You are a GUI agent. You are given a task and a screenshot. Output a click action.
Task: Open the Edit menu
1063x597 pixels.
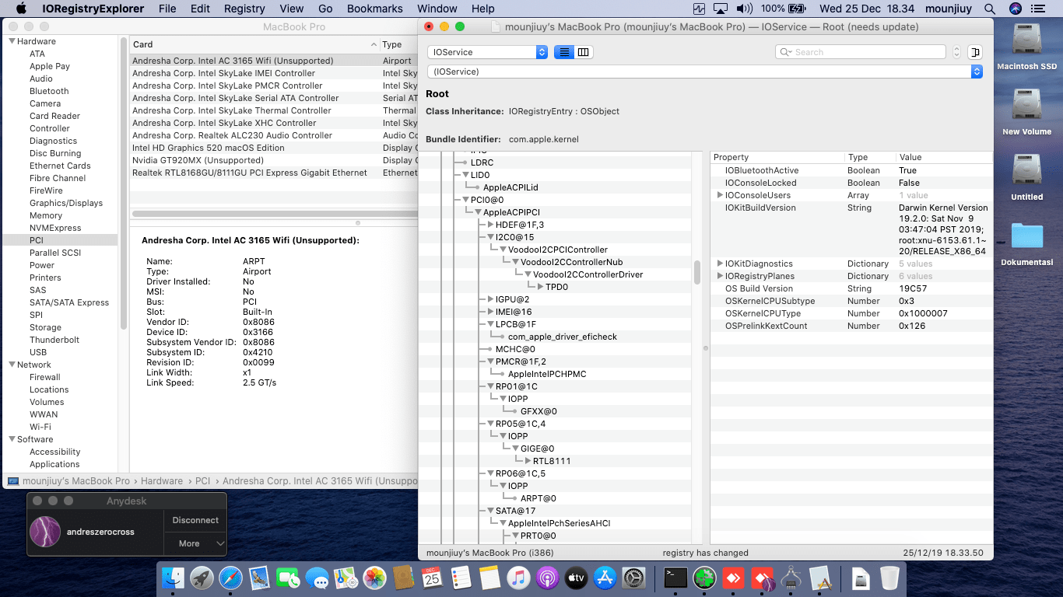pyautogui.click(x=201, y=9)
